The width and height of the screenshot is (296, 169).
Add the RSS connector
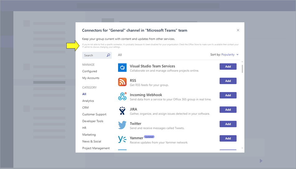(x=228, y=81)
